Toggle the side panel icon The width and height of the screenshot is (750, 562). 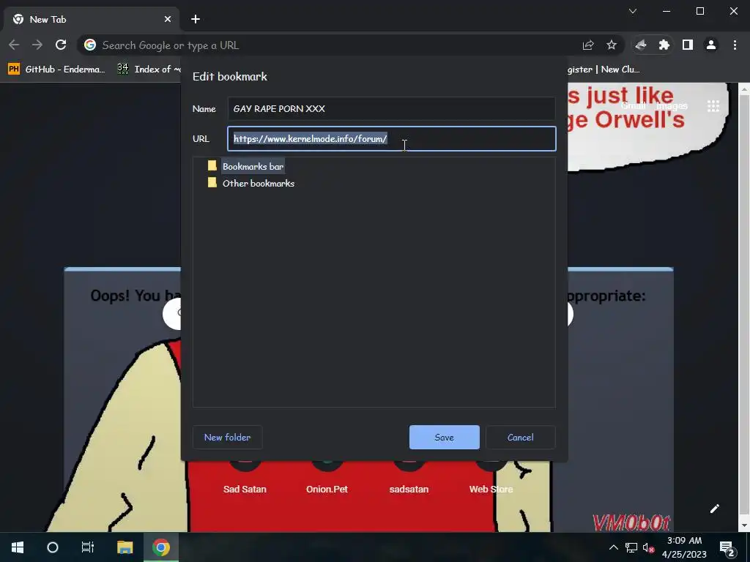click(x=687, y=45)
